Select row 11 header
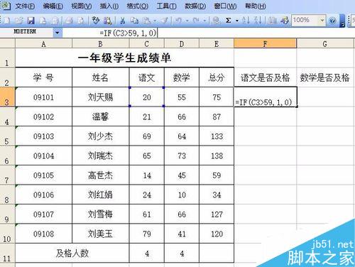Screen dimensions: 355x267 [x=7, y=254]
